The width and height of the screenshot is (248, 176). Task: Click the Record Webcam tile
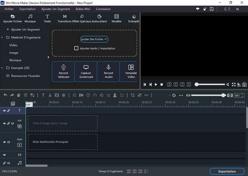pos(63,71)
